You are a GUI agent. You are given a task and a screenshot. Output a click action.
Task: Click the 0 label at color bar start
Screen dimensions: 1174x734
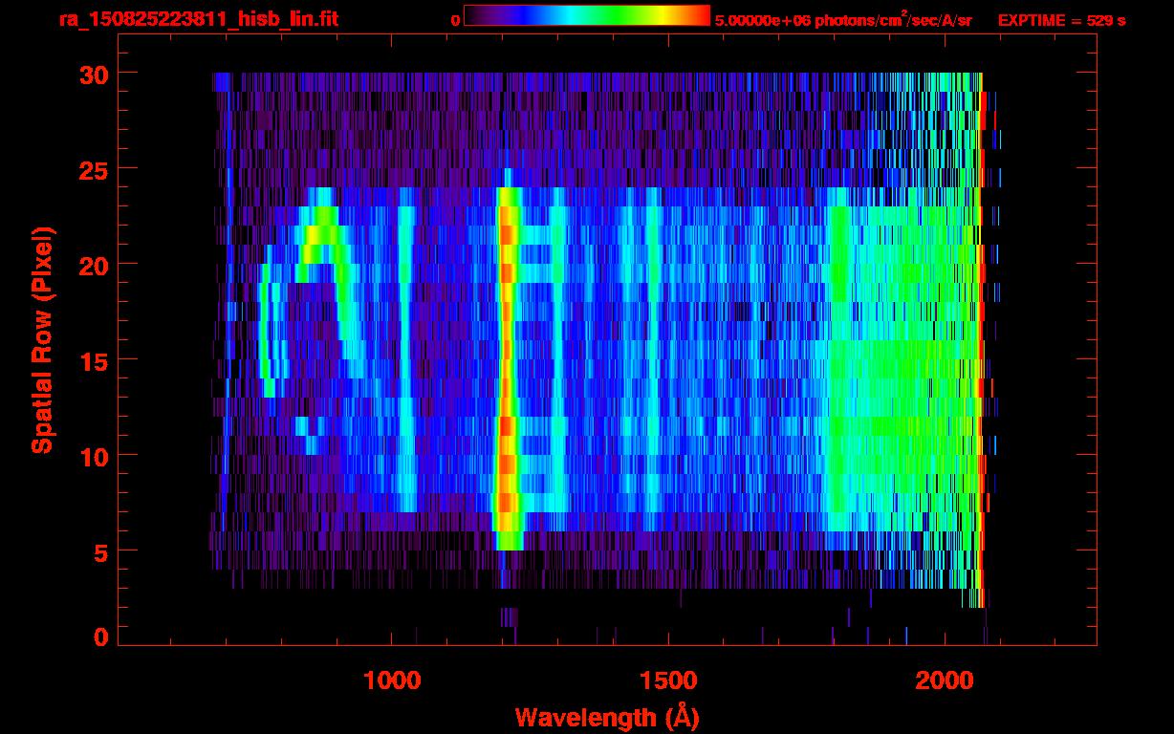[455, 20]
